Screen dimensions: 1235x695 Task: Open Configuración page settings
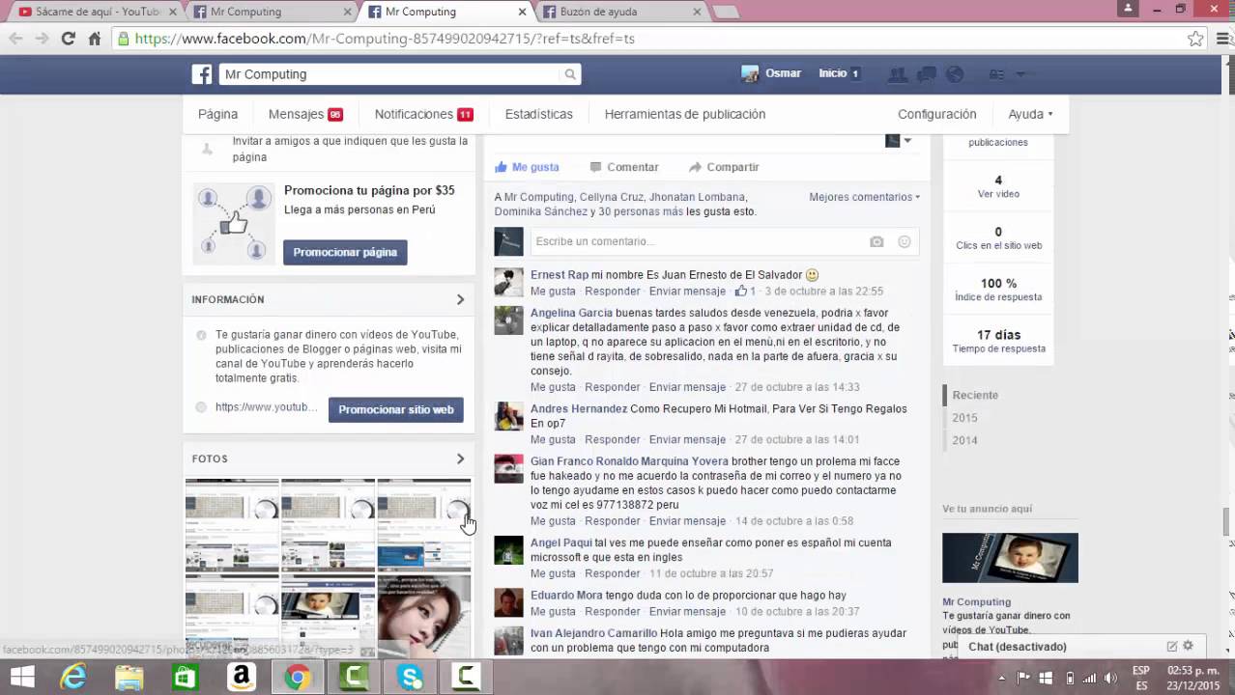[x=936, y=114]
